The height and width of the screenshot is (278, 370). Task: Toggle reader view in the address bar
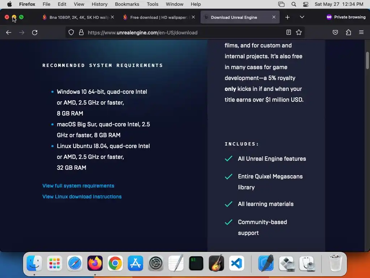[289, 32]
